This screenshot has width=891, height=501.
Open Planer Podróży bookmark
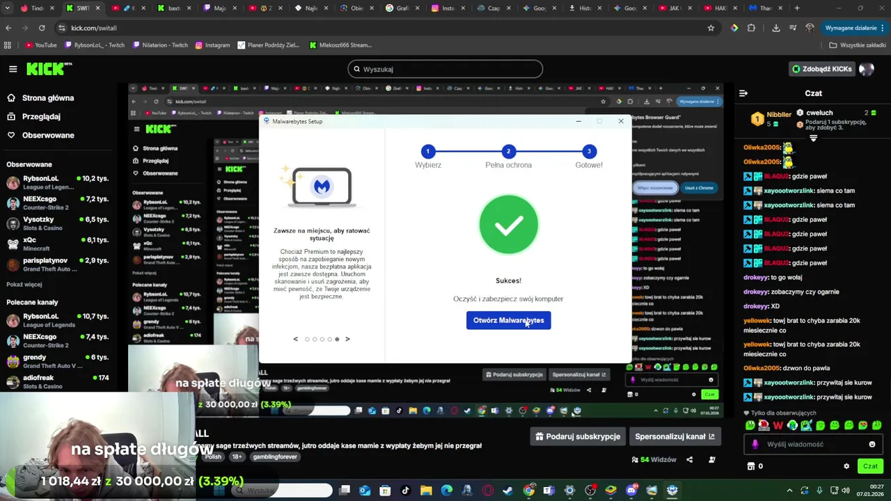268,45
